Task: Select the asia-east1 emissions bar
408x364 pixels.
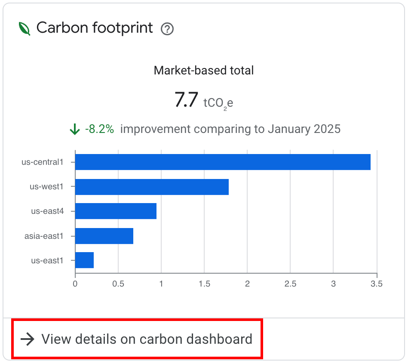Action: (x=104, y=236)
